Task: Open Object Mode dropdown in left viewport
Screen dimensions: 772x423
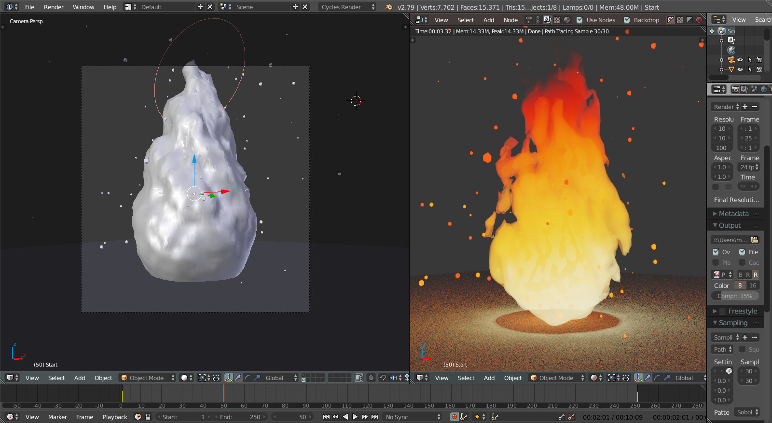Action: coord(148,378)
